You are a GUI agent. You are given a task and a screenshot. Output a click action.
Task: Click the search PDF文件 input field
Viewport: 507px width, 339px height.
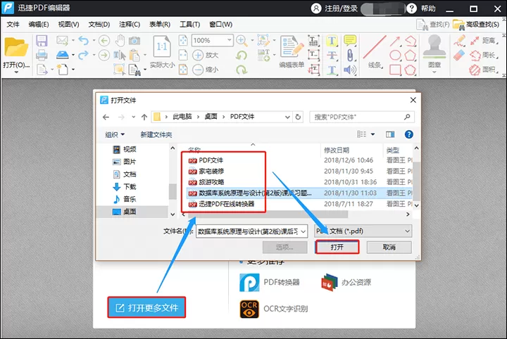[x=361, y=117]
